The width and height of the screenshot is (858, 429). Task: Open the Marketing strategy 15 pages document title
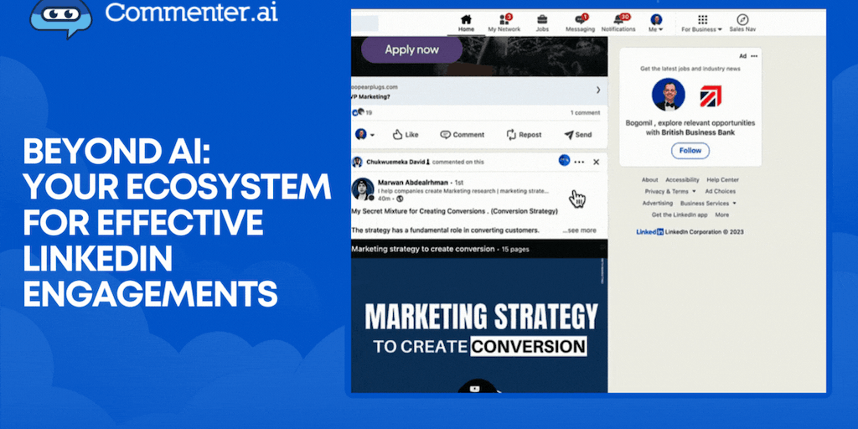tap(440, 249)
